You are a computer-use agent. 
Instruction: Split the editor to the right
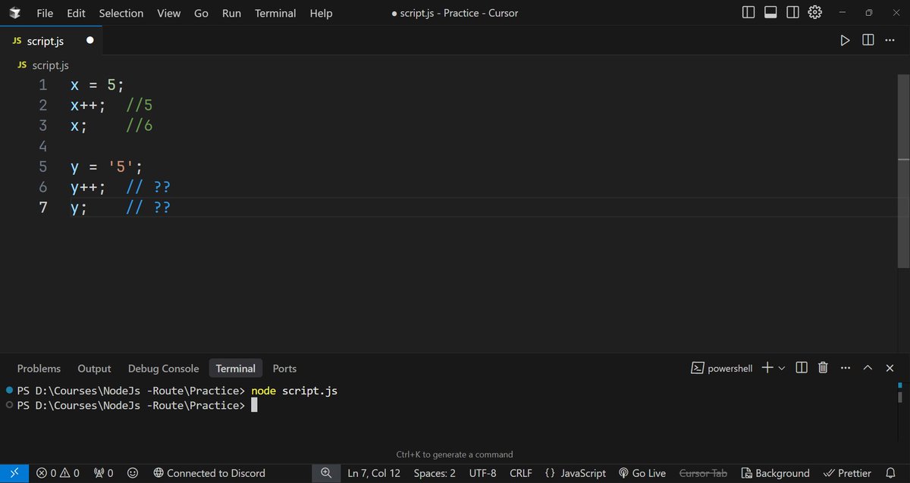tap(868, 41)
